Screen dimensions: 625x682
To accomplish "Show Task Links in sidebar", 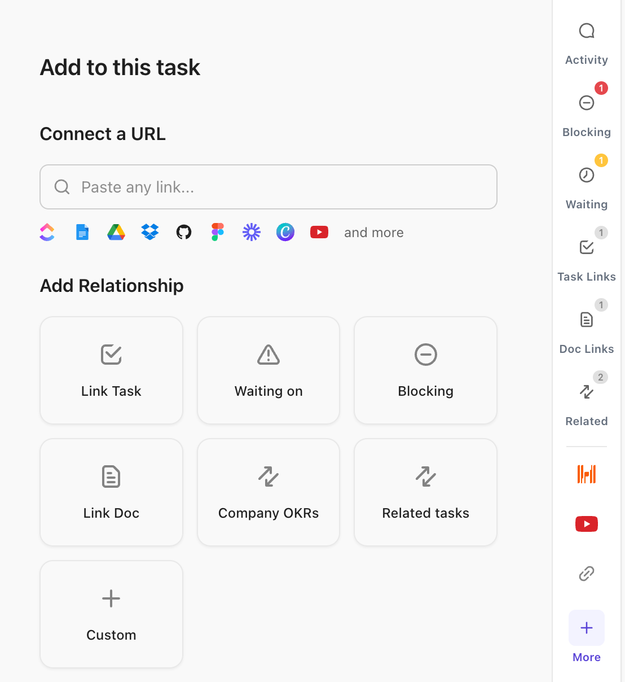I will coord(587,248).
